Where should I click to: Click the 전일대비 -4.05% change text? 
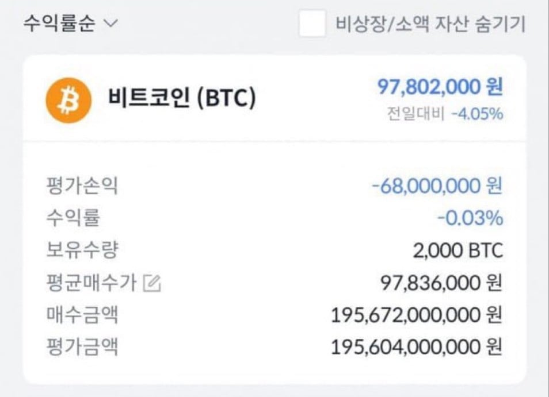445,114
